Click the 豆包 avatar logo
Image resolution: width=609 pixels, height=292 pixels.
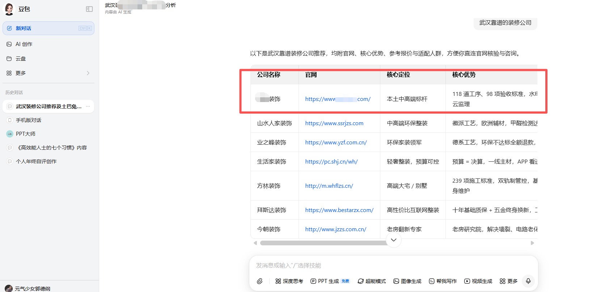point(9,9)
